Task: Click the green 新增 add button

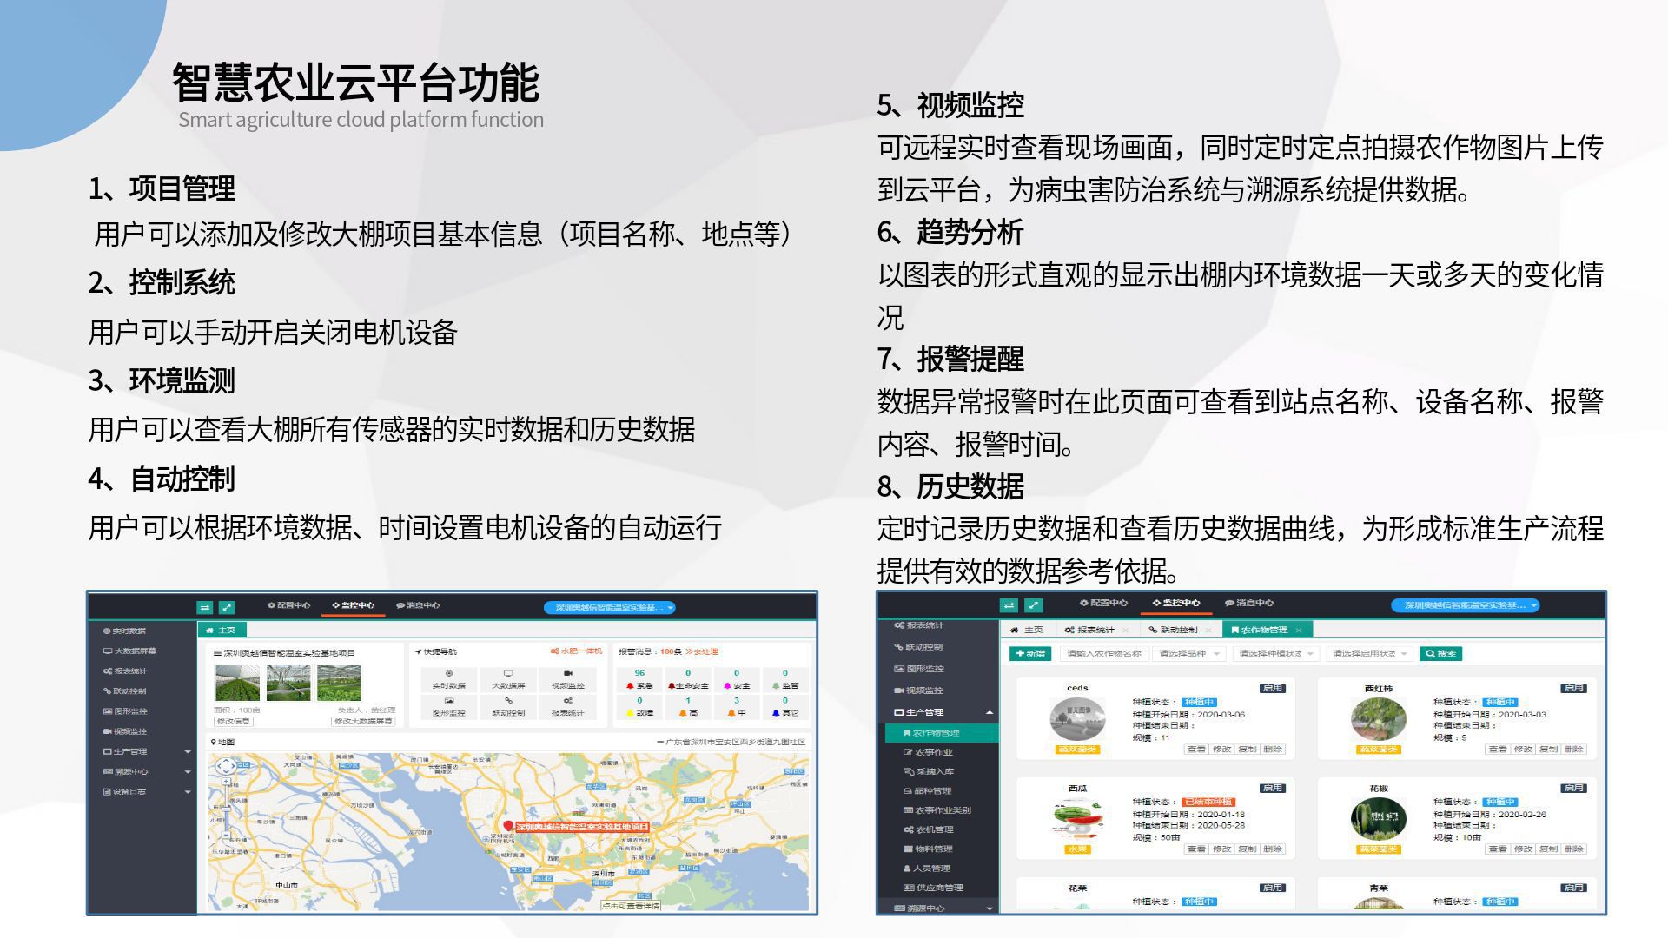Action: (1030, 654)
